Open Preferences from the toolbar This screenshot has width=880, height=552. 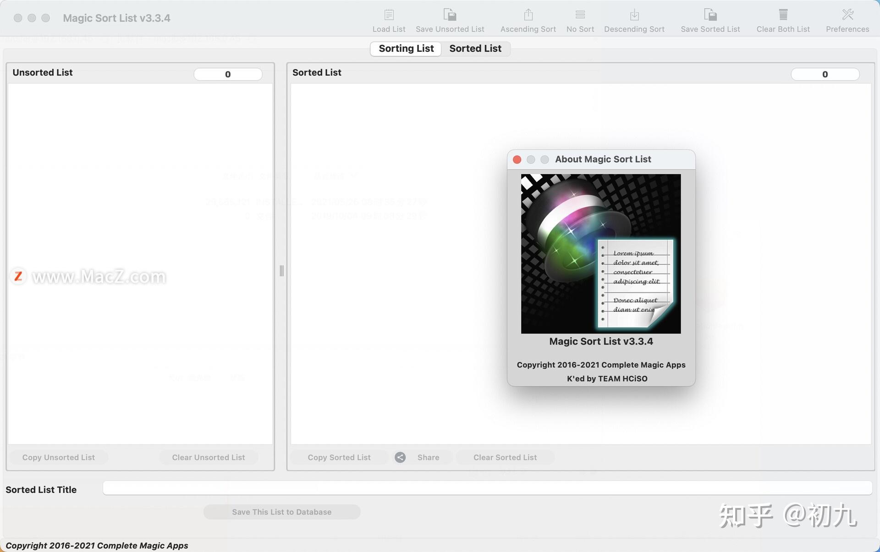click(x=847, y=15)
